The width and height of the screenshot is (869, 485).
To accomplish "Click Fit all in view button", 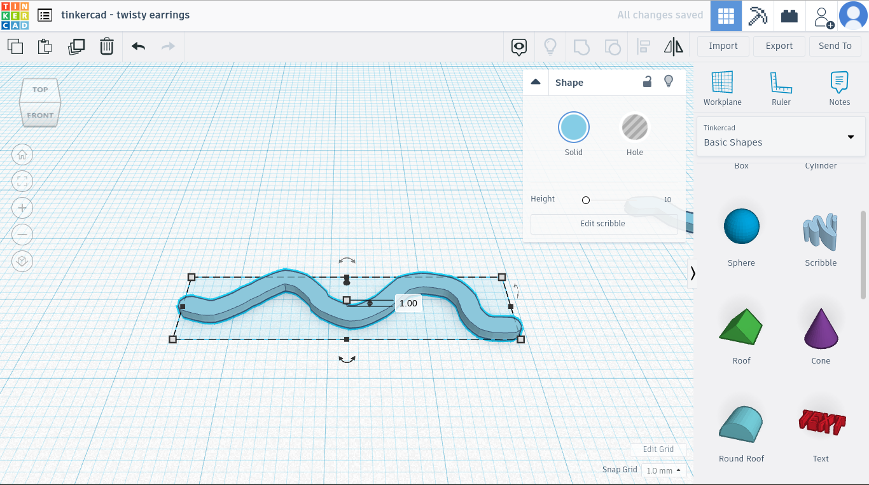I will point(22,181).
